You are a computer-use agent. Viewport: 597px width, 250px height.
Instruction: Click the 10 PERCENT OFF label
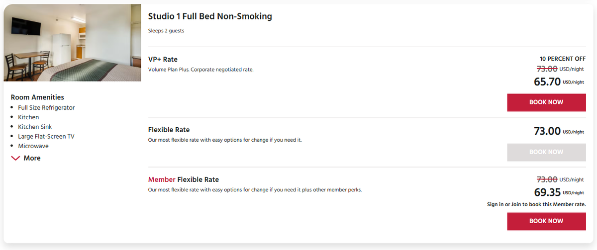coord(562,59)
